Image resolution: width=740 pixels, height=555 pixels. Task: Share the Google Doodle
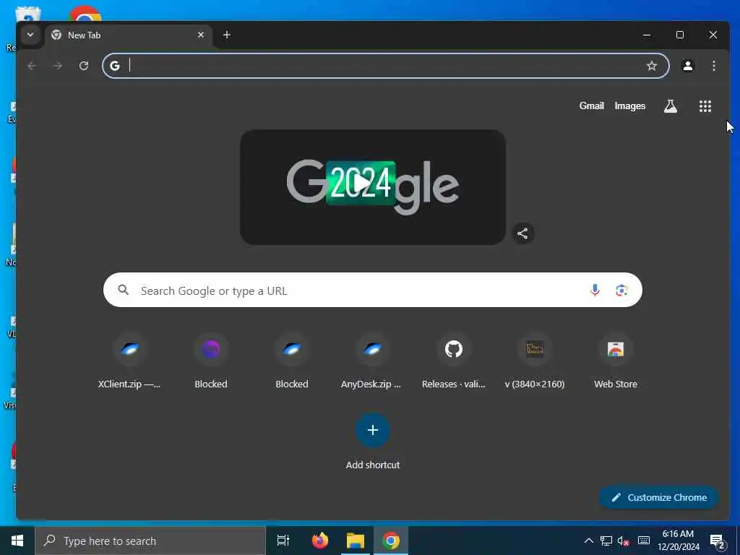(x=522, y=233)
